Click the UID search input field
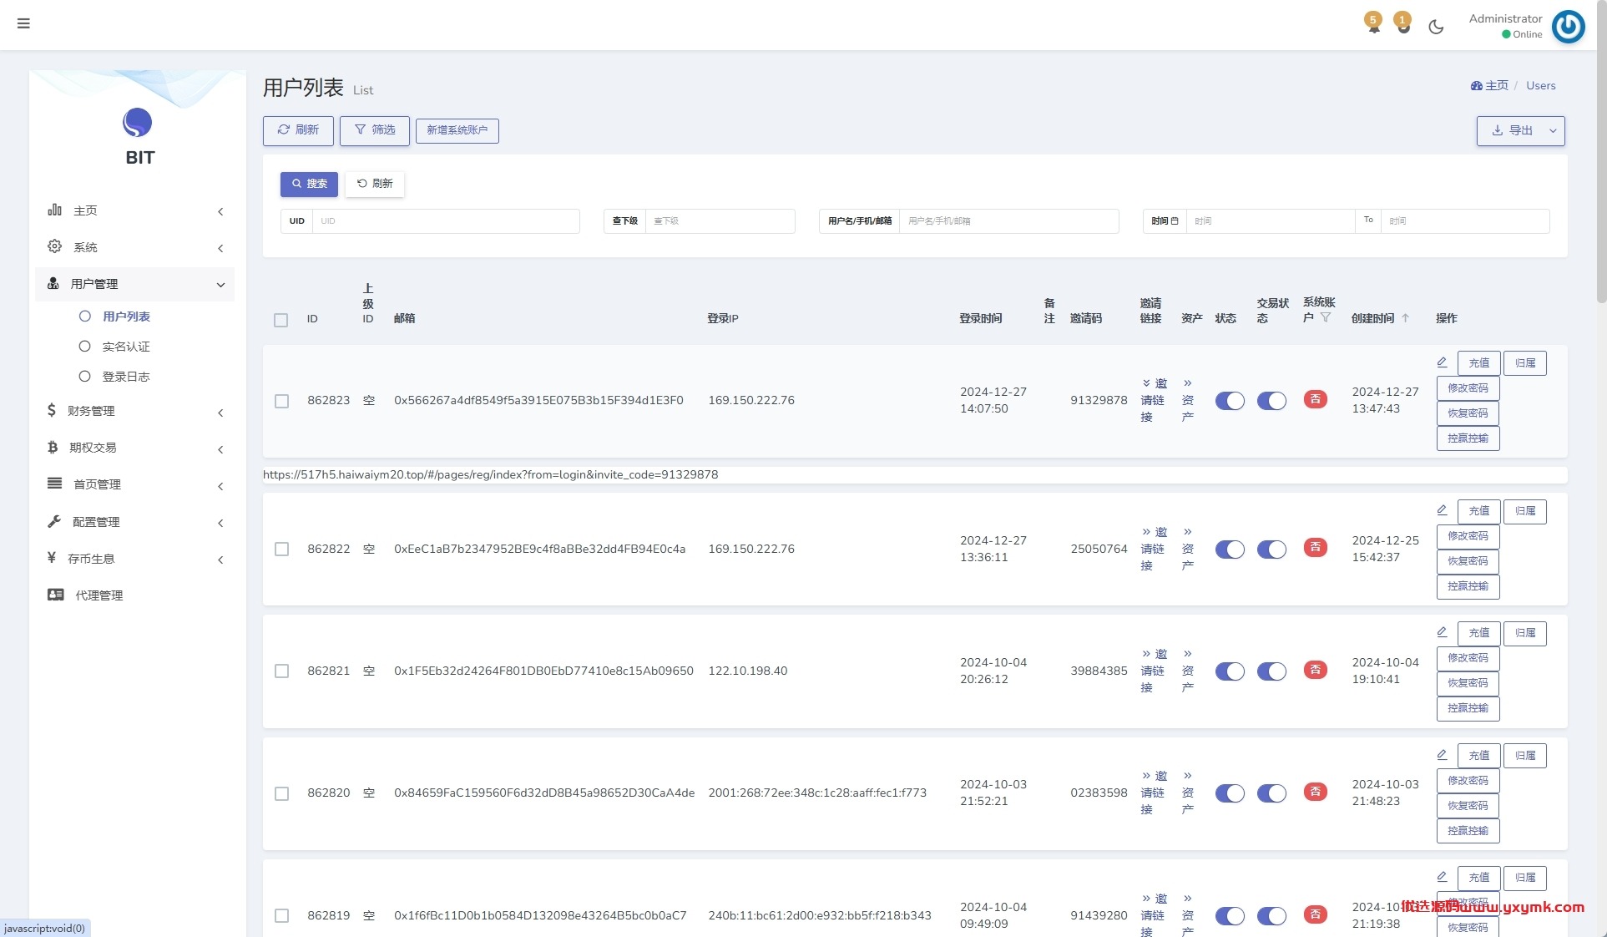 click(x=446, y=221)
